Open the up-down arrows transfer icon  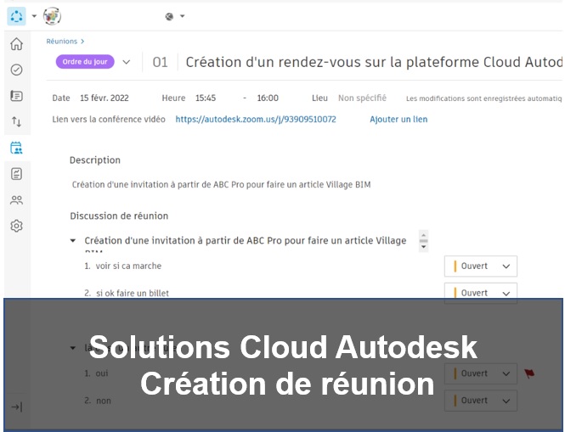point(17,121)
